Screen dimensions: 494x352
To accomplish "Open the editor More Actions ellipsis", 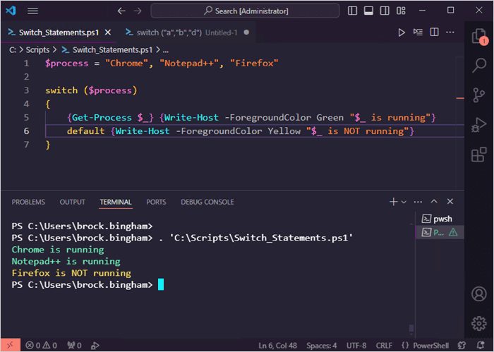I will click(x=450, y=32).
